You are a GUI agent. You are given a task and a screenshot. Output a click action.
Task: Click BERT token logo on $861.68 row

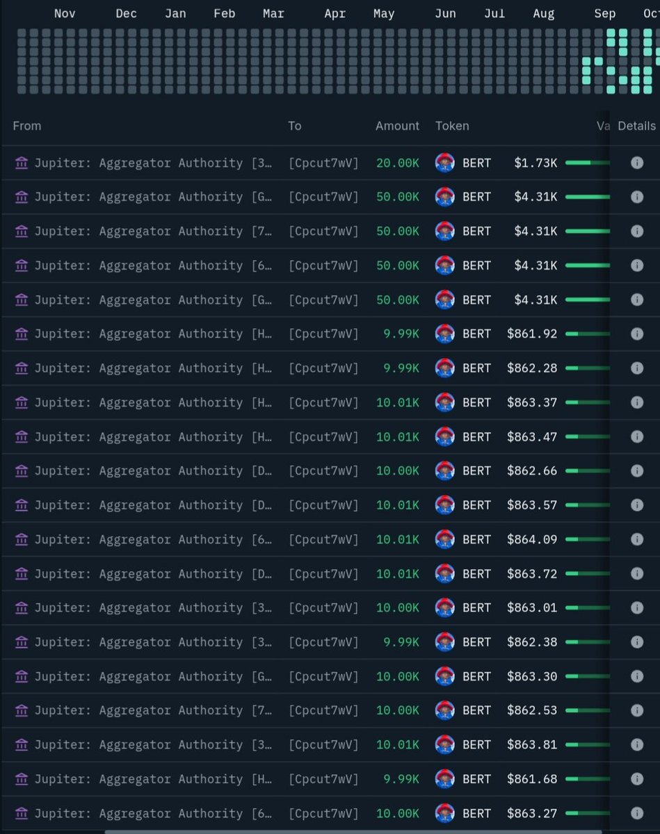coord(445,779)
